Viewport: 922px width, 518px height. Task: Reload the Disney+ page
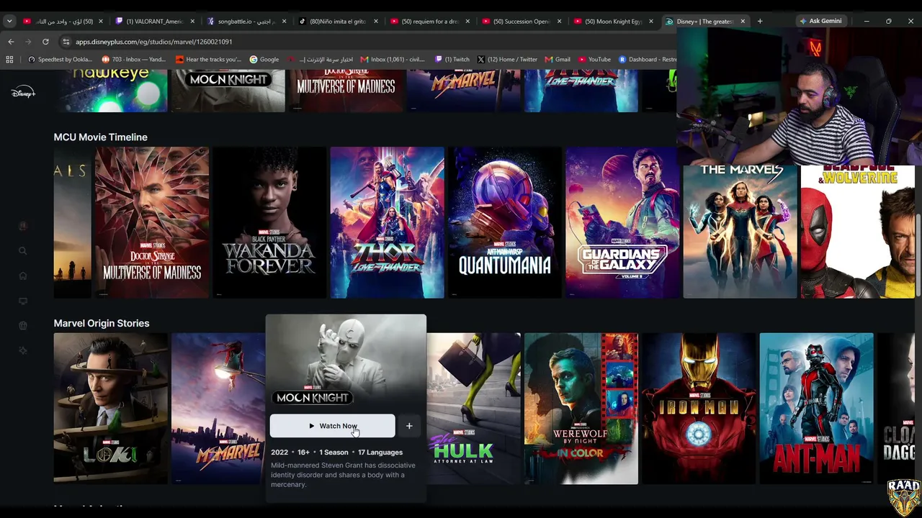point(45,42)
